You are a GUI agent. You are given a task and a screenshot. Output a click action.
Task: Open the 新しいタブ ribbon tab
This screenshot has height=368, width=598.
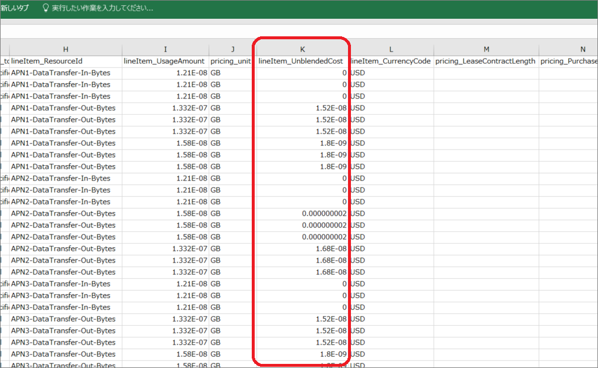[14, 8]
